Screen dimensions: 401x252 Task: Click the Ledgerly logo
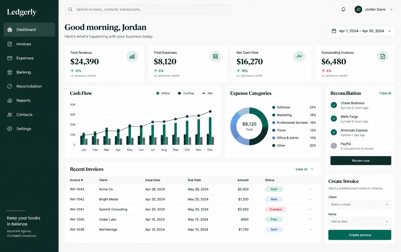tap(22, 12)
